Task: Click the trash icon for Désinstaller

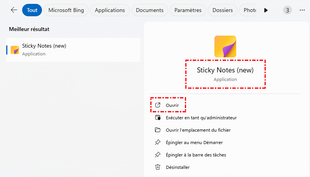Action: 158,167
